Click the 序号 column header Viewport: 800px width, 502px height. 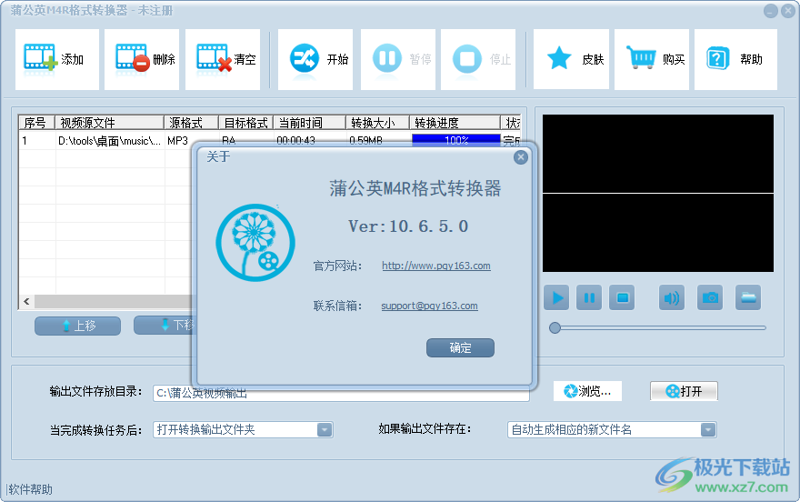coord(36,123)
